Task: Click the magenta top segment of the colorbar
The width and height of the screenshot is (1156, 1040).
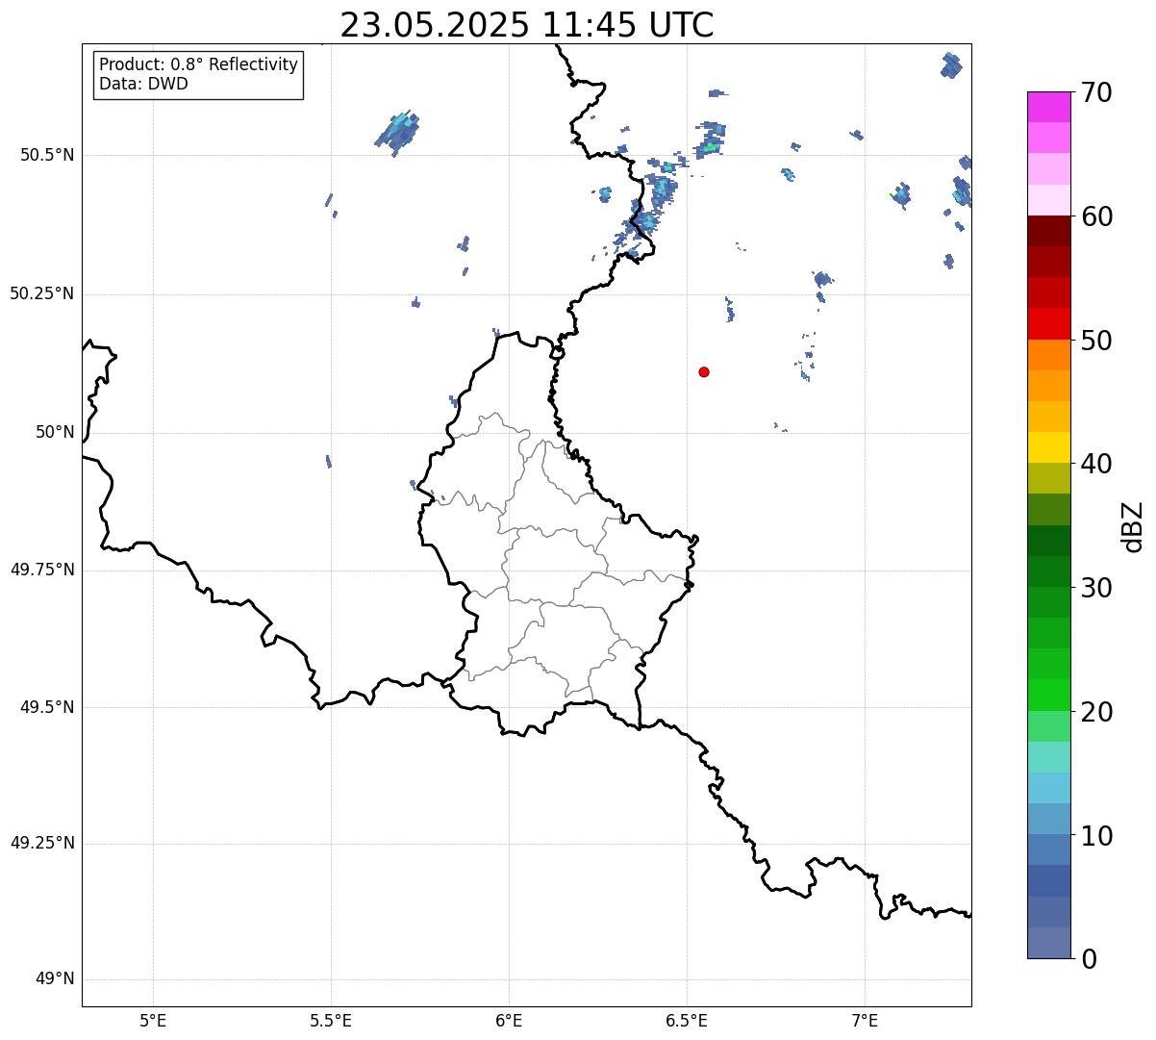Action: point(1048,107)
